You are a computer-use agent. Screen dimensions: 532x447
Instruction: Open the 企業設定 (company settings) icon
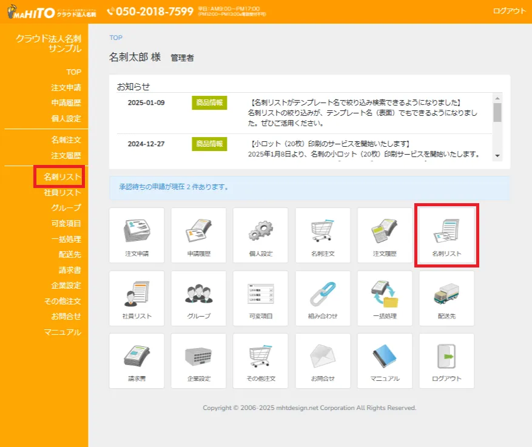point(198,360)
